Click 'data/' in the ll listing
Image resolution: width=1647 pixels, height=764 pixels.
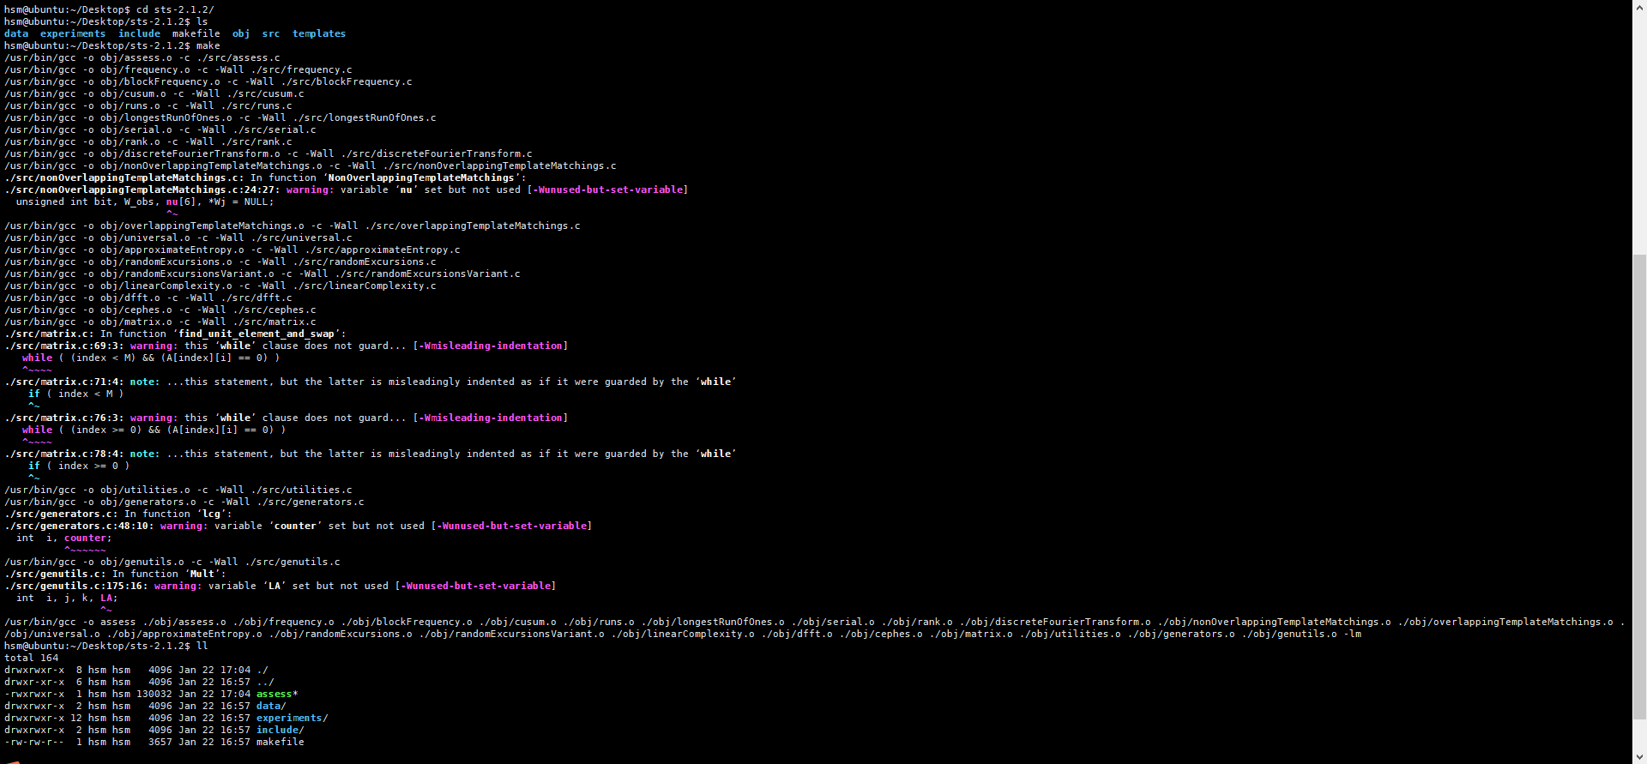click(x=271, y=706)
